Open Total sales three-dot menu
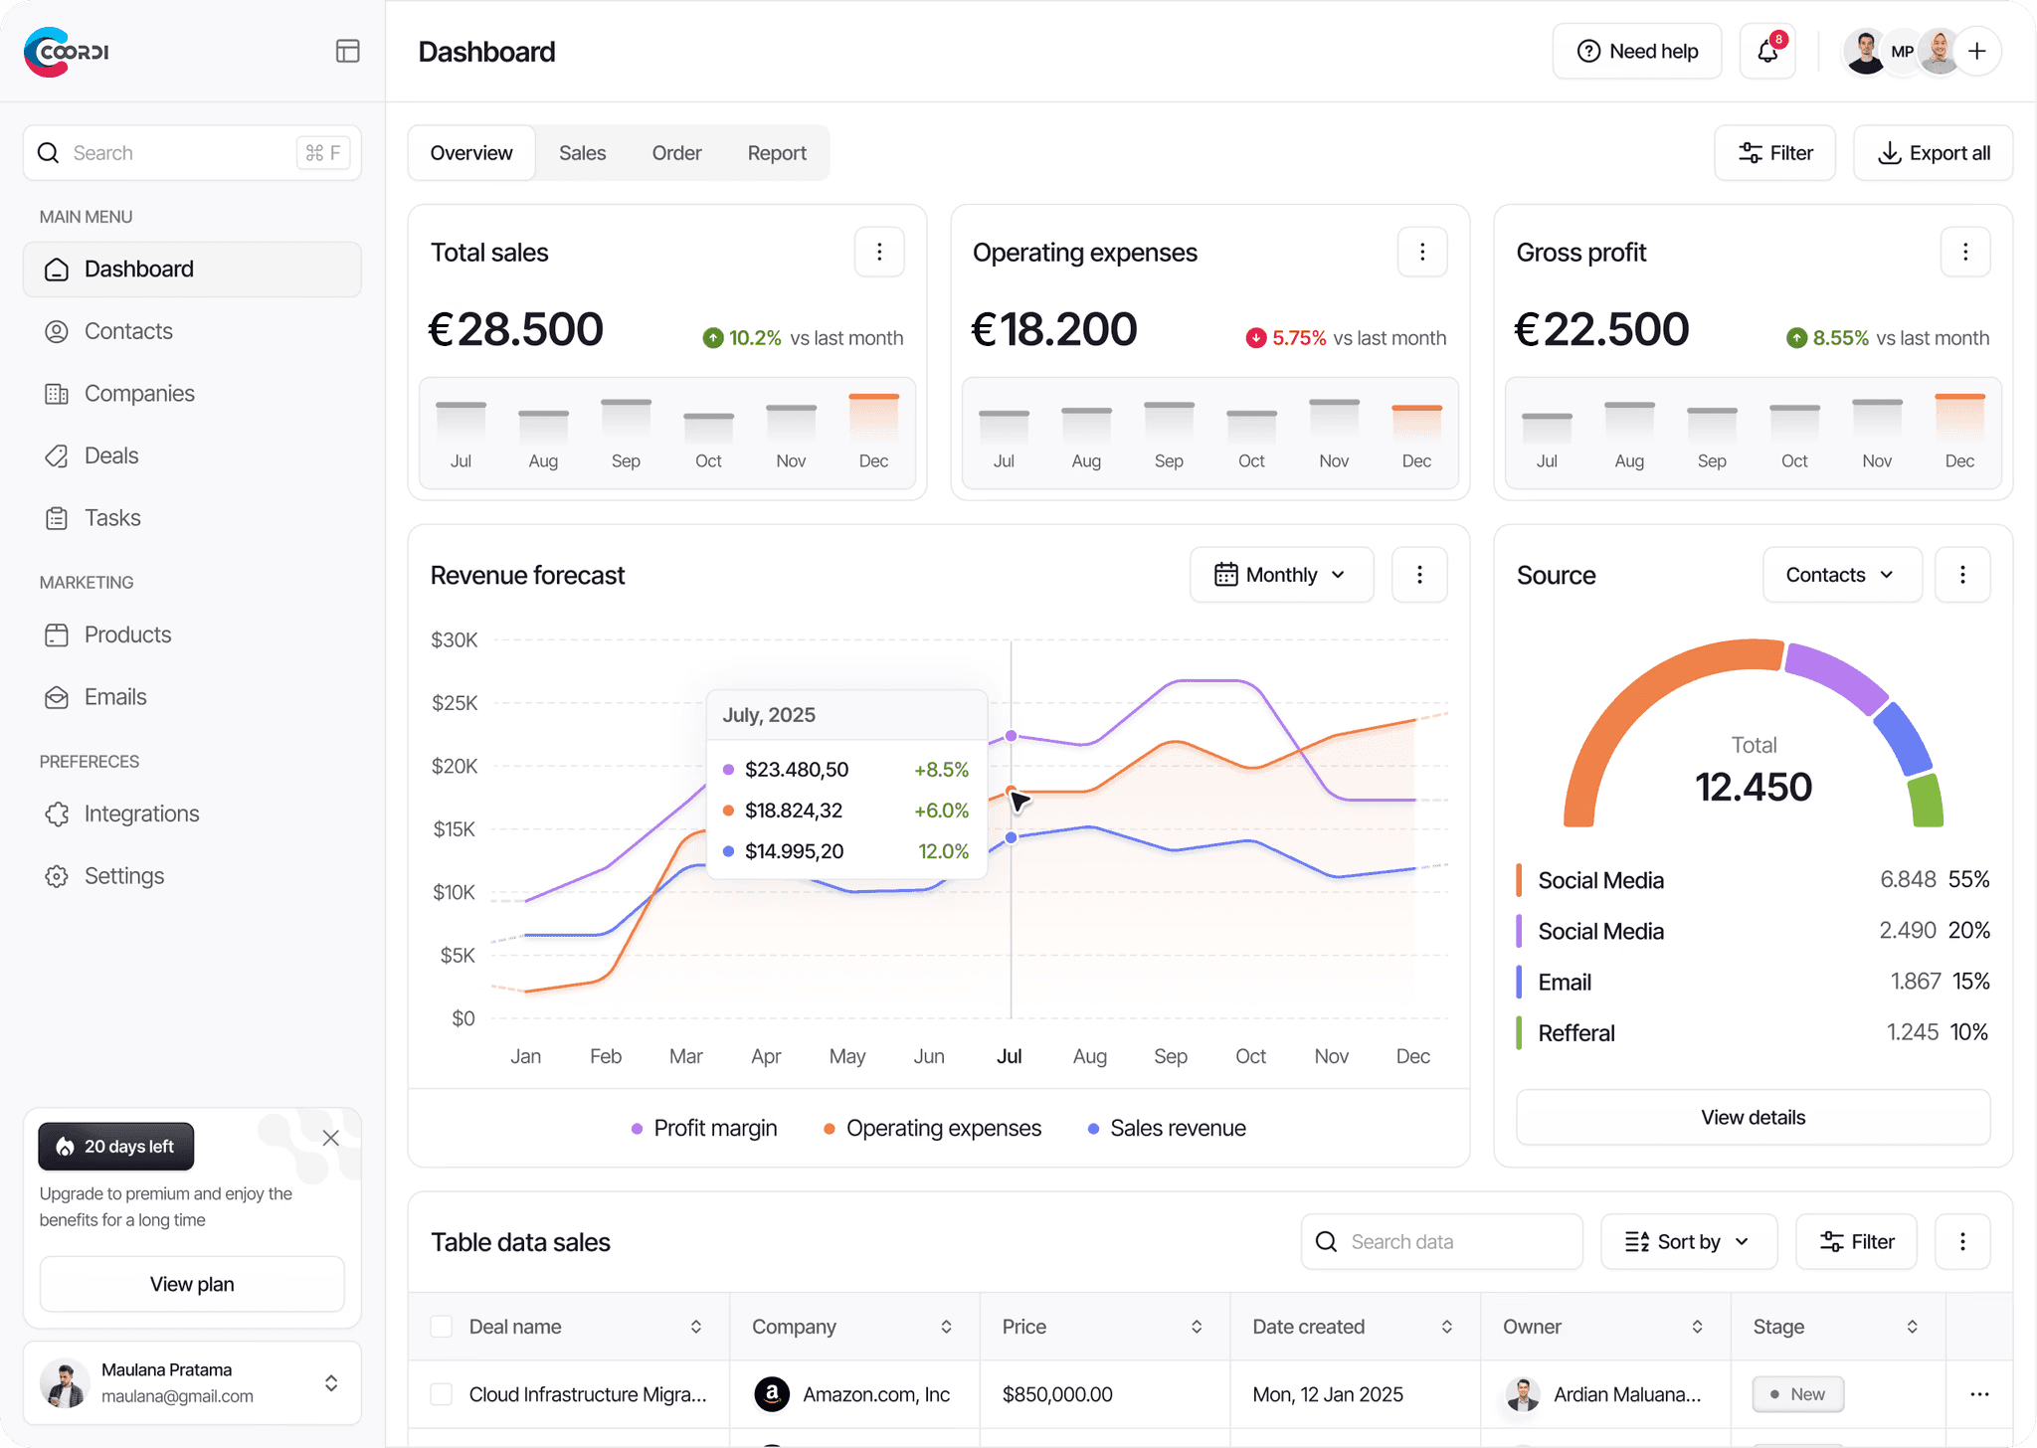2037x1448 pixels. click(879, 252)
